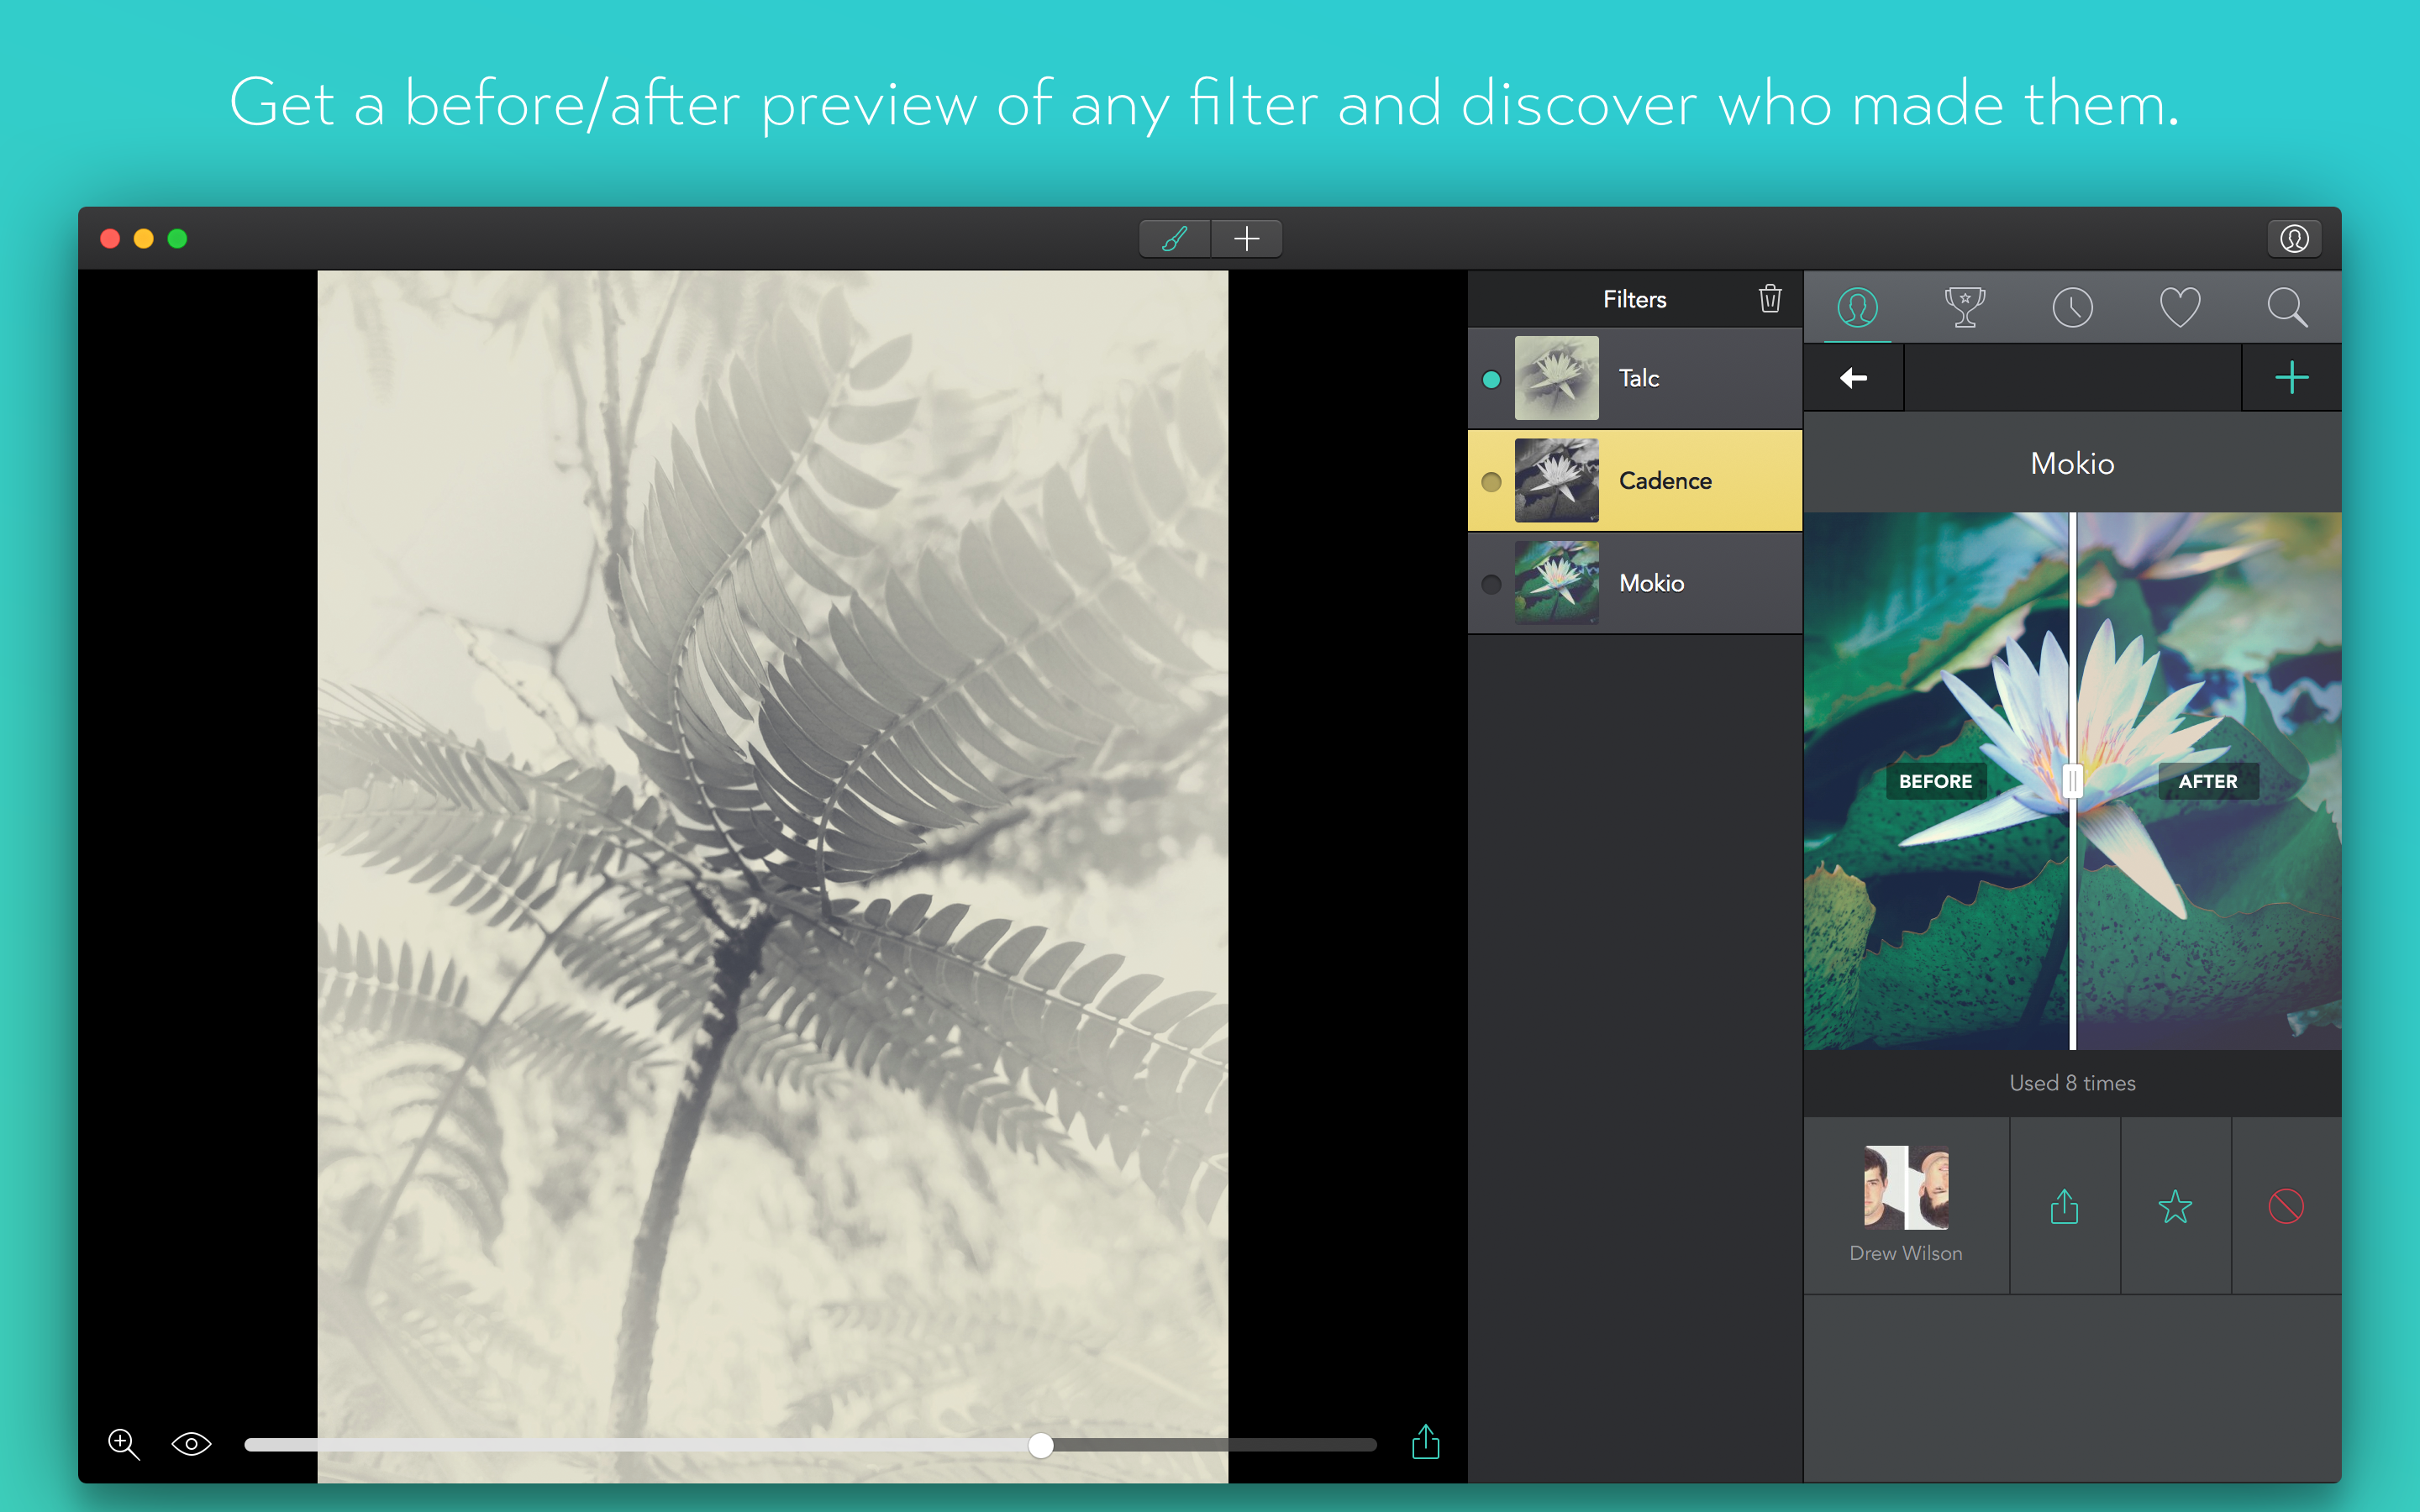
Task: Open the trophy top filters tab
Action: [1964, 307]
